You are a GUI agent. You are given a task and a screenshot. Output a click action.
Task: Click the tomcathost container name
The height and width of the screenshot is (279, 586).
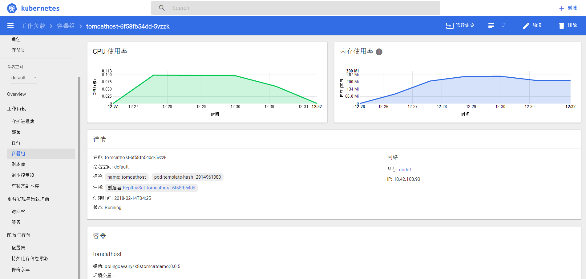click(107, 254)
